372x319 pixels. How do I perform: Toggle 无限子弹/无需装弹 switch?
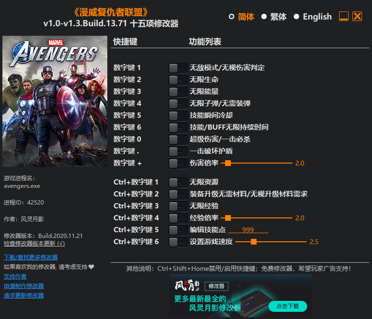coord(178,103)
